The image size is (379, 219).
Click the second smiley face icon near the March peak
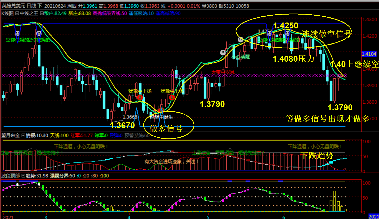pos(39,33)
